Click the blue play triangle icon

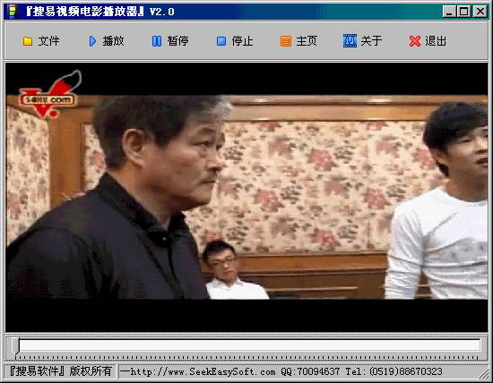point(92,41)
